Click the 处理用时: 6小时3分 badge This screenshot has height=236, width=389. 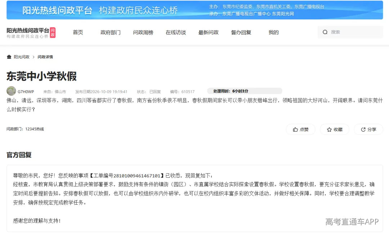245,91
